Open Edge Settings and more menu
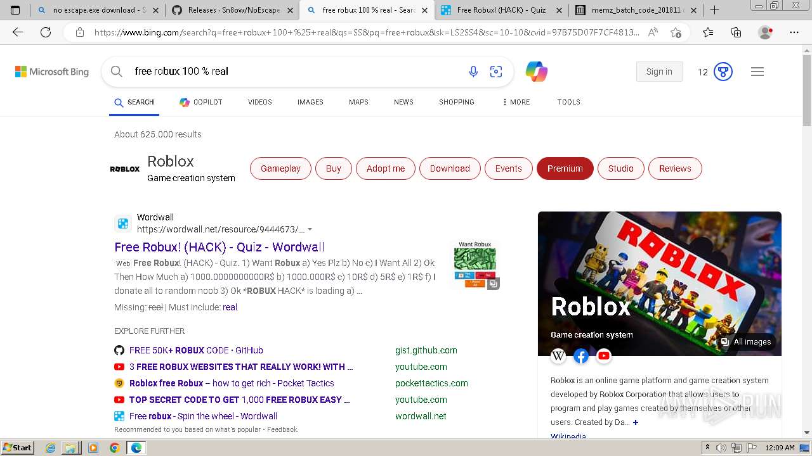812x456 pixels. click(794, 32)
